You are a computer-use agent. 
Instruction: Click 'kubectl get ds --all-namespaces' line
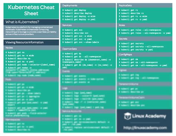click(82, 56)
